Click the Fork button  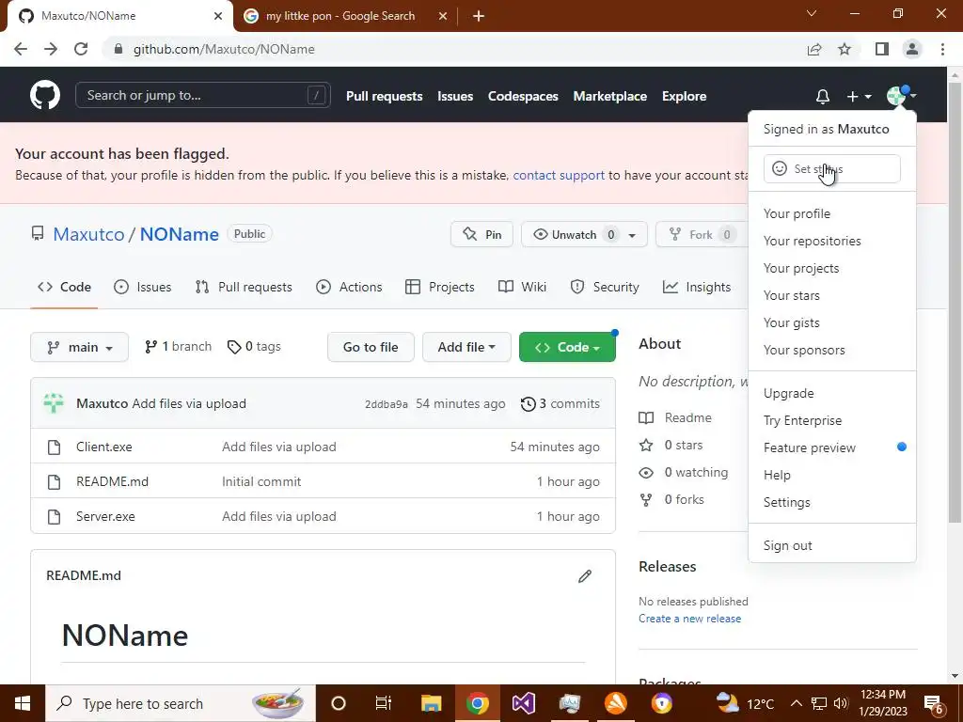click(702, 234)
